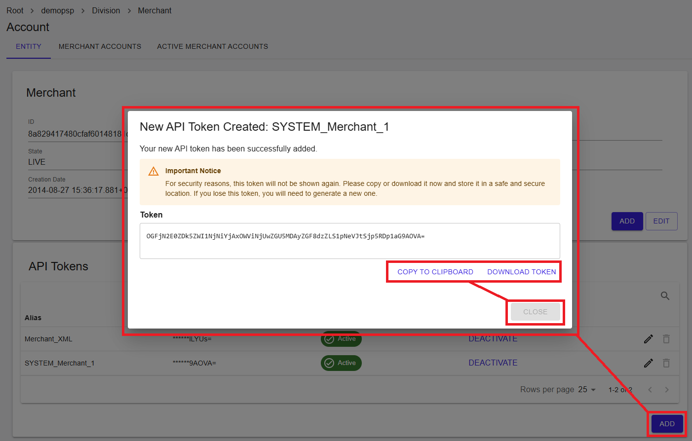Click EDIT button in Merchant card
The height and width of the screenshot is (441, 692).
(661, 221)
